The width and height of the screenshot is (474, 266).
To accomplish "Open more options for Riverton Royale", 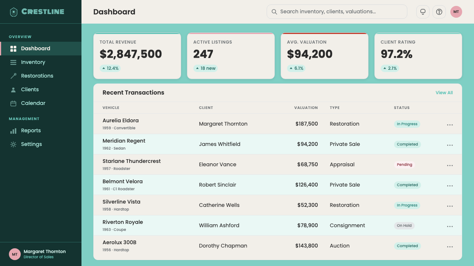I will click(x=450, y=226).
